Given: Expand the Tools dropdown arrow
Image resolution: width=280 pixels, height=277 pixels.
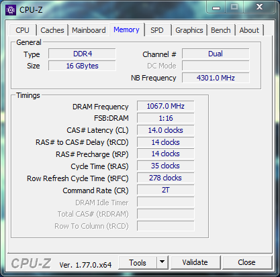Looking at the screenshot, I should 162,262.
